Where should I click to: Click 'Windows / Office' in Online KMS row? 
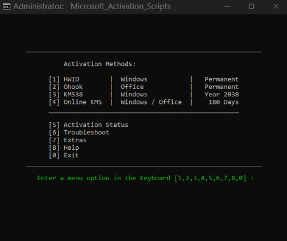pyautogui.click(x=151, y=102)
